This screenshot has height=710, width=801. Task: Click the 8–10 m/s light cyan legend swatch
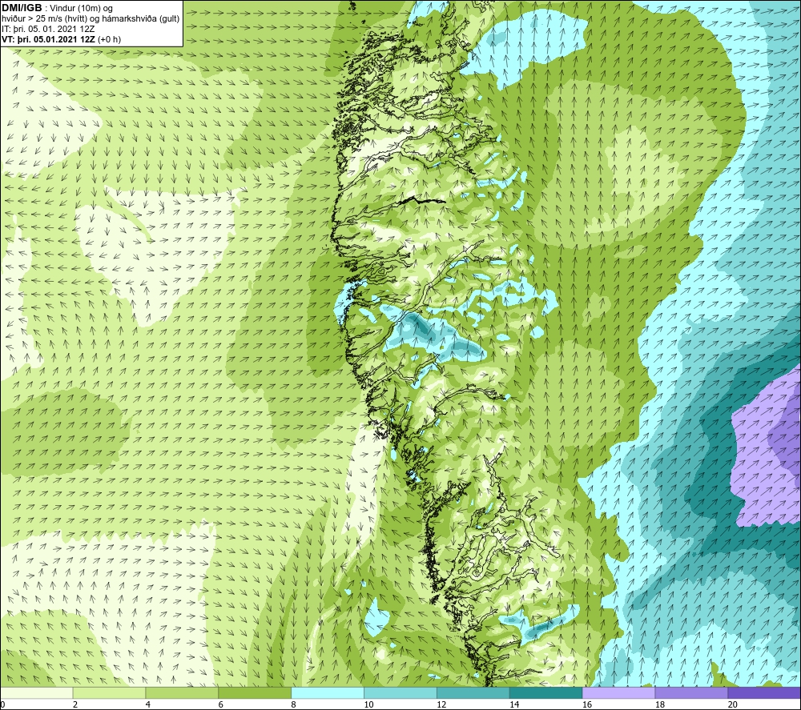328,692
